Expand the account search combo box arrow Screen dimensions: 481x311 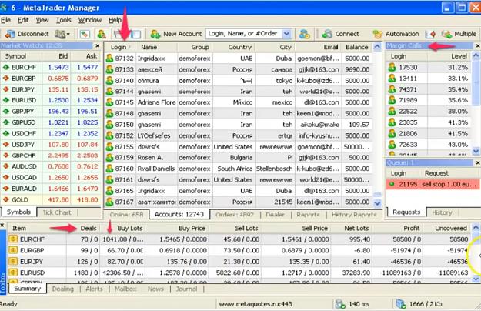(286, 34)
